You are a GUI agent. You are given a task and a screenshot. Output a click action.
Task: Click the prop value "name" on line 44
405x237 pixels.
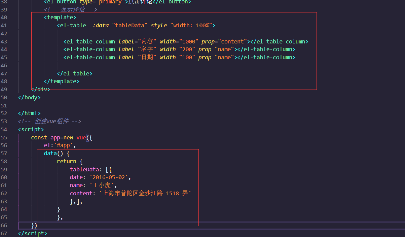(x=224, y=49)
